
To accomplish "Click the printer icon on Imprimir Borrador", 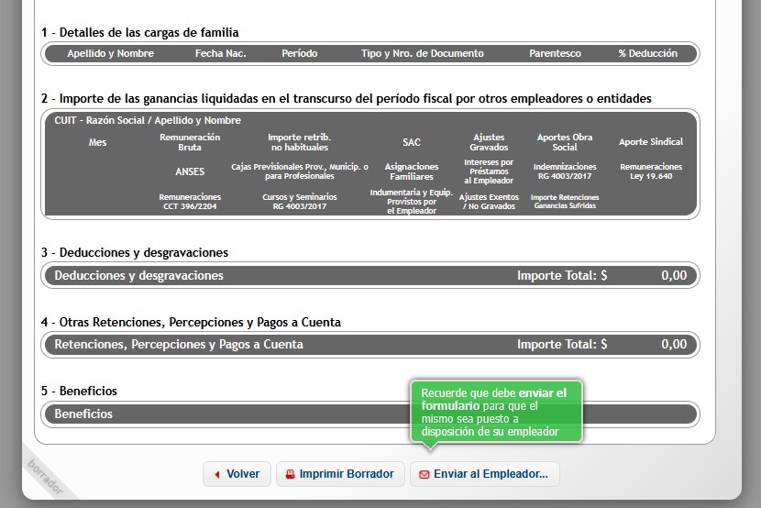I will [x=291, y=474].
